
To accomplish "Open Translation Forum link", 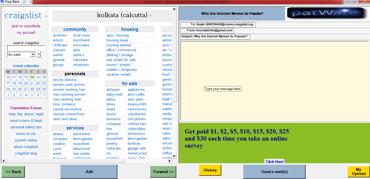I will click(26, 108).
